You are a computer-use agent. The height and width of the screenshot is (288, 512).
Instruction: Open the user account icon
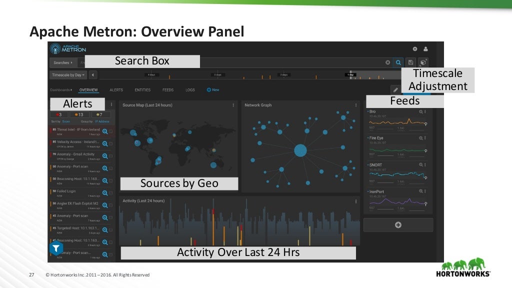coord(425,49)
